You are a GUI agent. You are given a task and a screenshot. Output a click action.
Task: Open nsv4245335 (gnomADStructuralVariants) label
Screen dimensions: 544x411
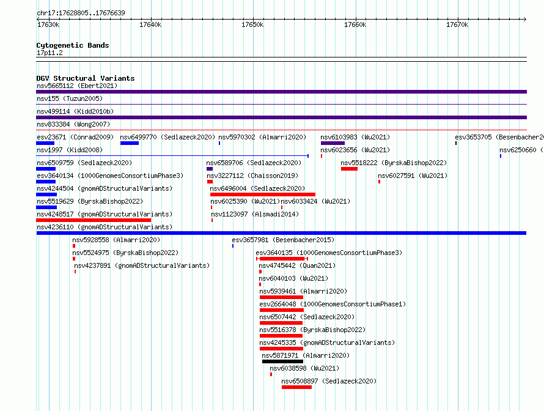click(x=327, y=342)
